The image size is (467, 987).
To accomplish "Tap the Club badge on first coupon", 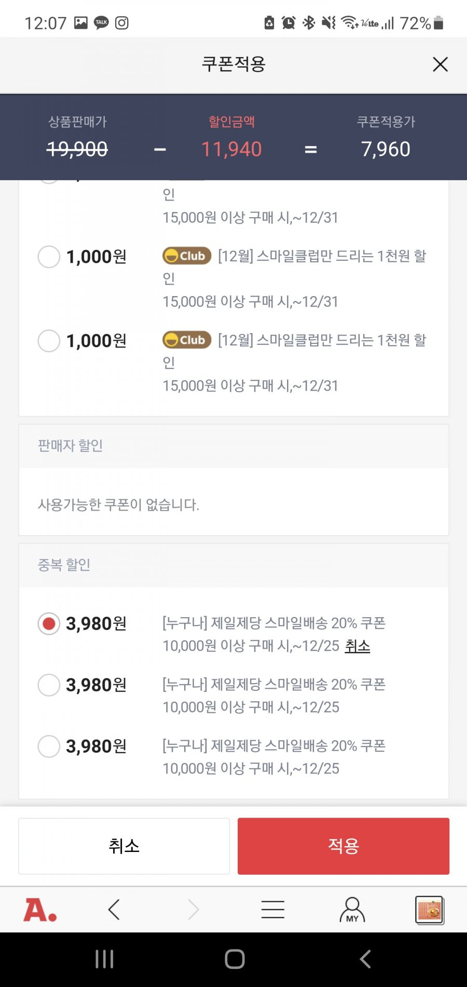I will tap(187, 256).
